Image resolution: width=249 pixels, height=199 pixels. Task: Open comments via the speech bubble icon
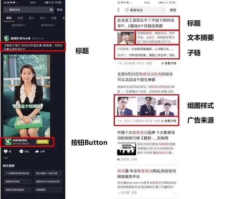tap(22, 151)
